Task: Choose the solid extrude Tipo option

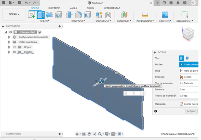Action: coord(181,58)
